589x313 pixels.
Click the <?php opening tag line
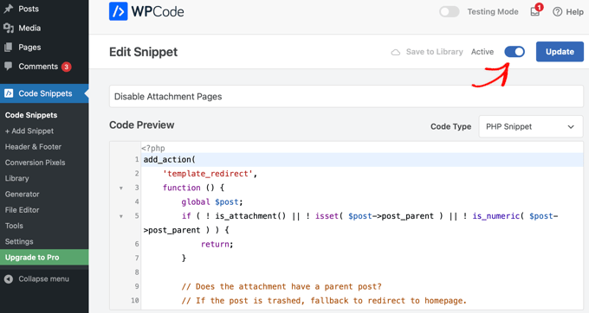click(x=153, y=148)
